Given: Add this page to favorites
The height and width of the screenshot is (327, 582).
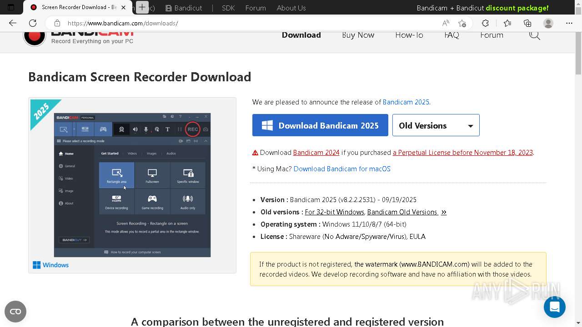Looking at the screenshot, I should click(x=462, y=23).
